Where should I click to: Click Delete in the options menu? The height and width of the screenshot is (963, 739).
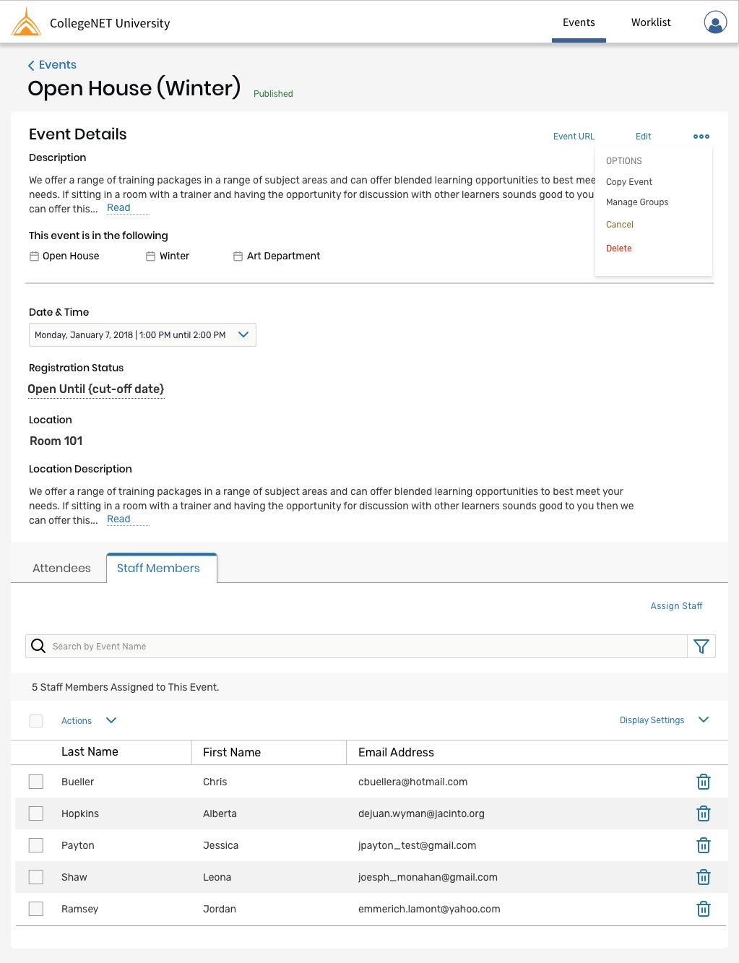point(619,249)
